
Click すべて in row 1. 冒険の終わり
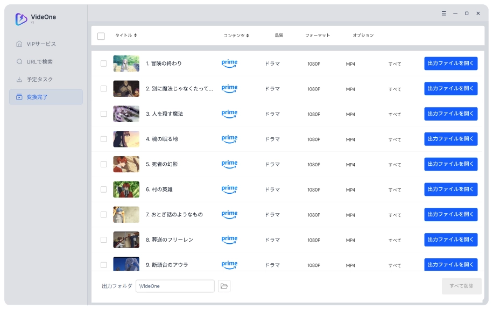coord(395,64)
